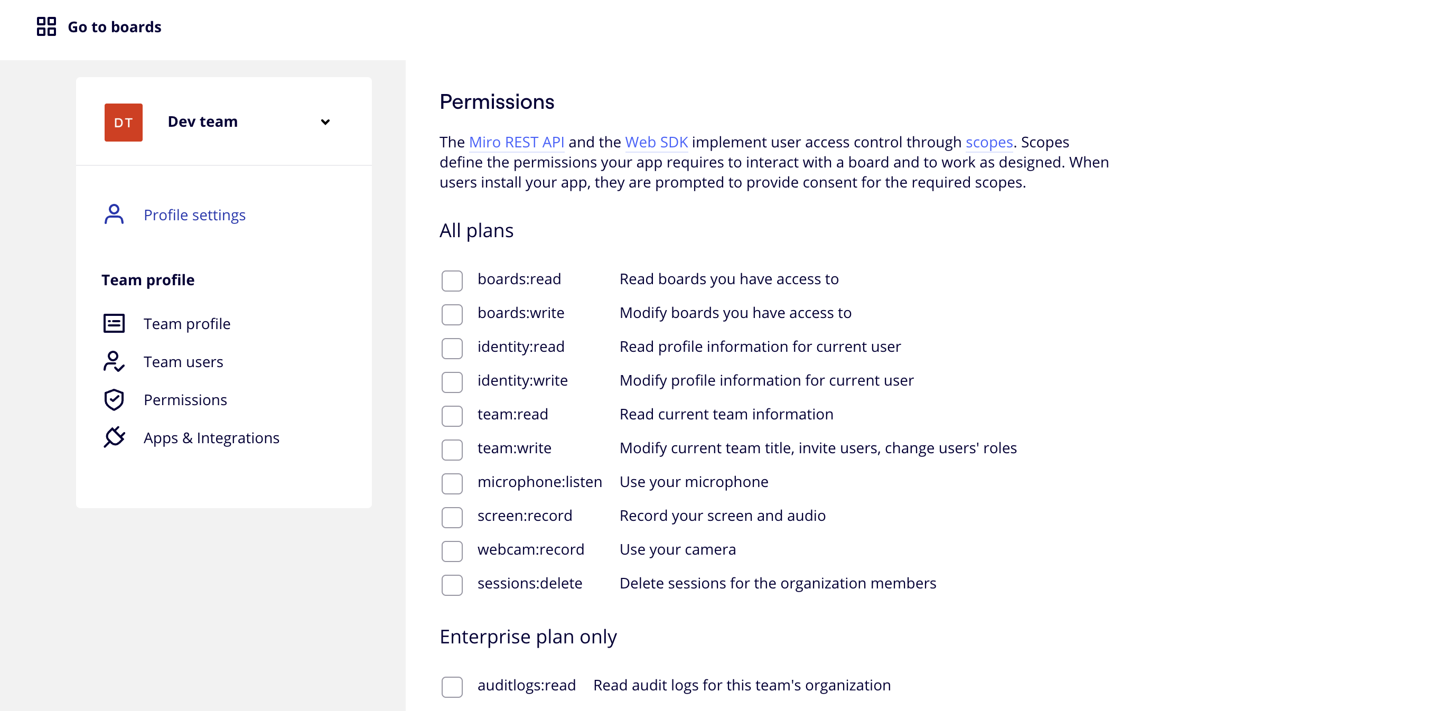Viewport: 1439px width, 711px height.
Task: Expand the Dev team selector
Action: [x=326, y=122]
